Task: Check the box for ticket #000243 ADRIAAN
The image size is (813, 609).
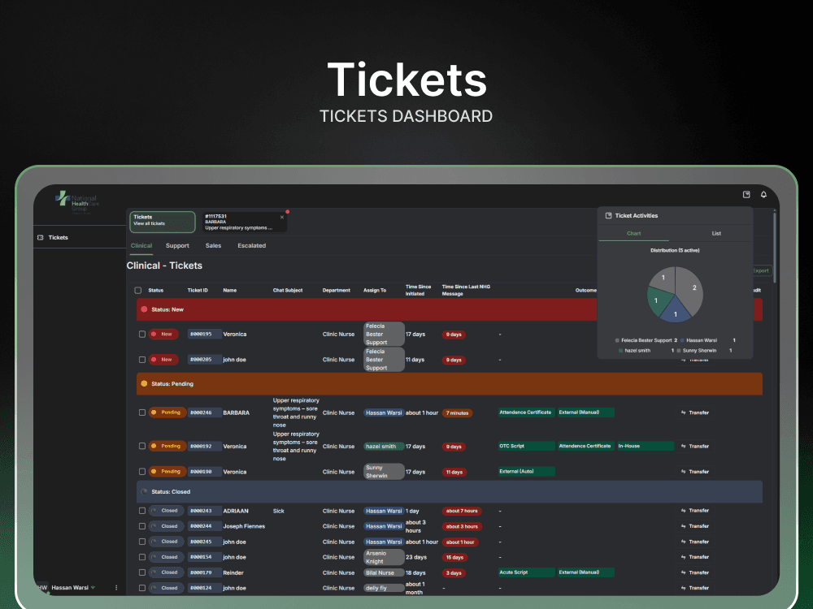Action: (x=142, y=511)
